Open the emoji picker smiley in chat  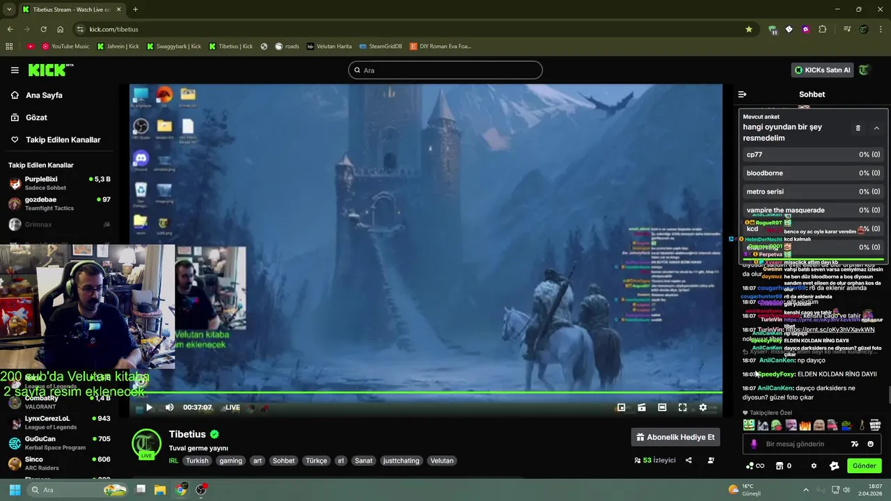tap(870, 444)
